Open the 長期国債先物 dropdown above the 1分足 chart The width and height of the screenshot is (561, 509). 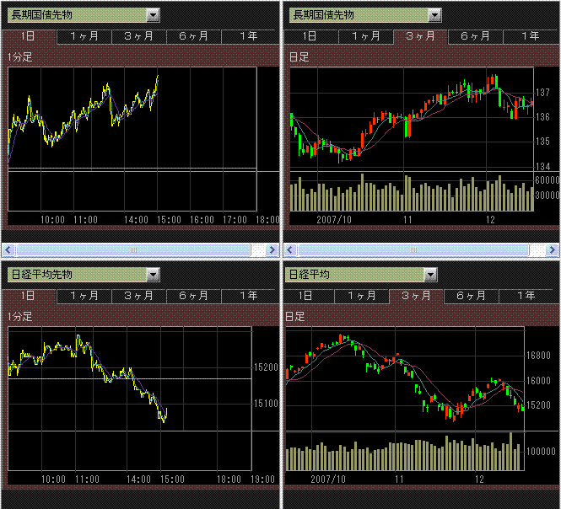coord(152,15)
